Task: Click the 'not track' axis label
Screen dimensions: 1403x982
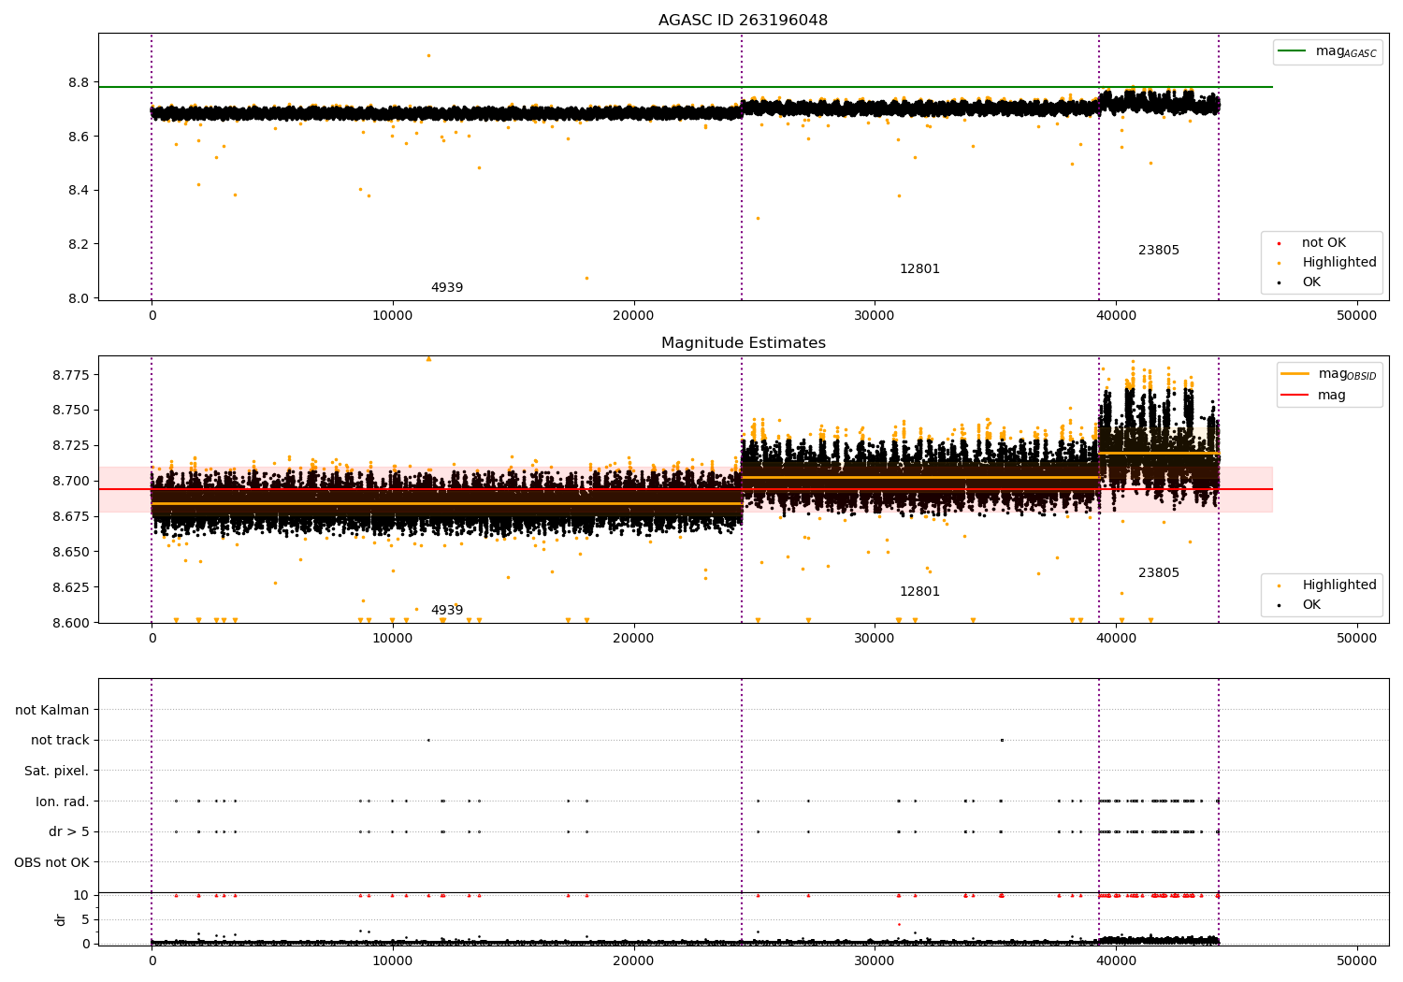Action: point(60,740)
